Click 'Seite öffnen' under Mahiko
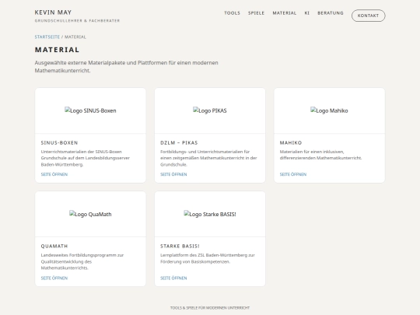Screen dimensions: 420x315 coord(293,174)
